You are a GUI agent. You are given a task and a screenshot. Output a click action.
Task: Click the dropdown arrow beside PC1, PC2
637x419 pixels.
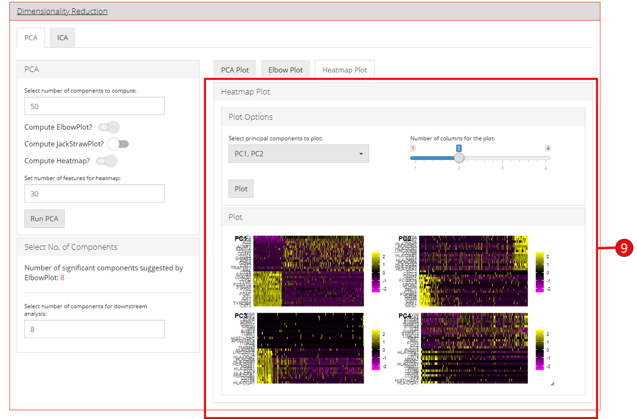tap(361, 154)
